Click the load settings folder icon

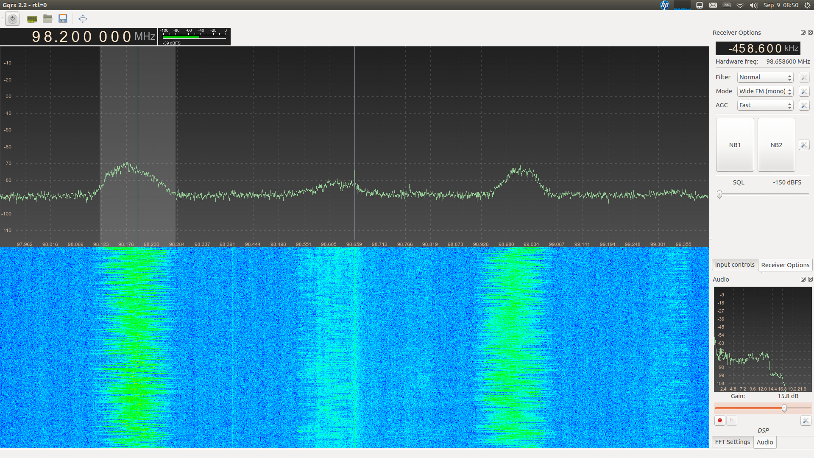click(47, 19)
